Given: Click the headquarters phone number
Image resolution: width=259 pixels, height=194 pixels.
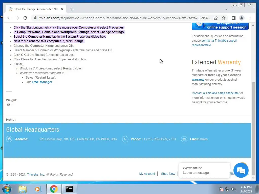Looking at the screenshot, I should 159,139.
